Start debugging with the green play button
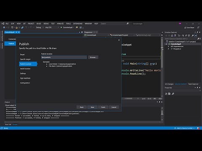 (61, 27)
